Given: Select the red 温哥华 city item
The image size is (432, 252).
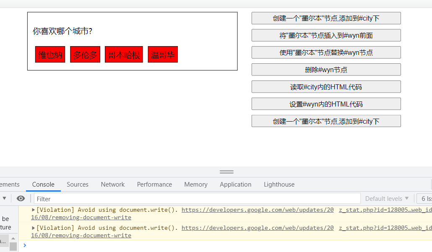Looking at the screenshot, I should (163, 55).
